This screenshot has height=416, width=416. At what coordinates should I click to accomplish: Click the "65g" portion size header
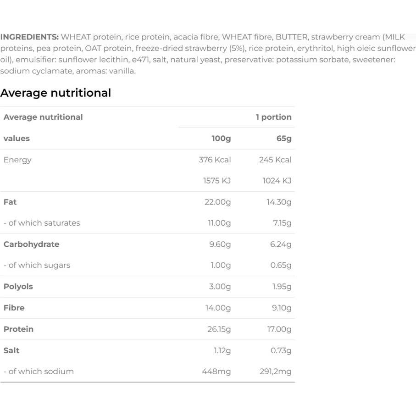[x=284, y=139]
